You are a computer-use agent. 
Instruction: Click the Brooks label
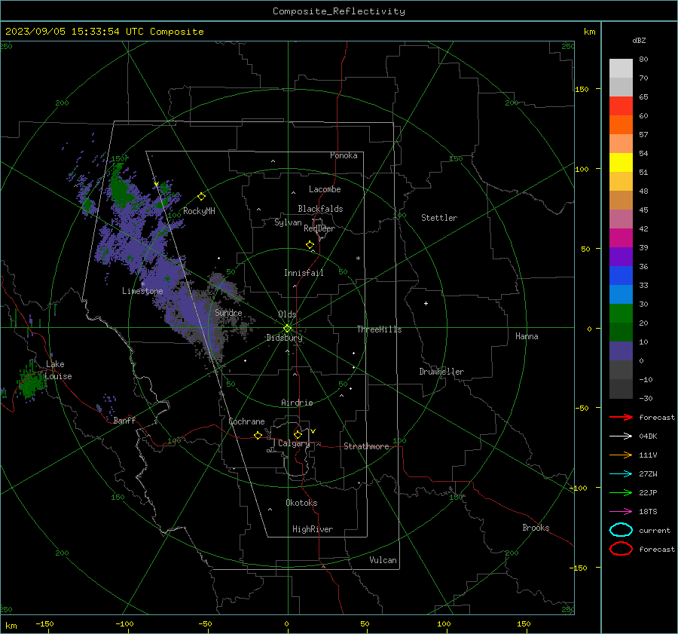click(536, 528)
